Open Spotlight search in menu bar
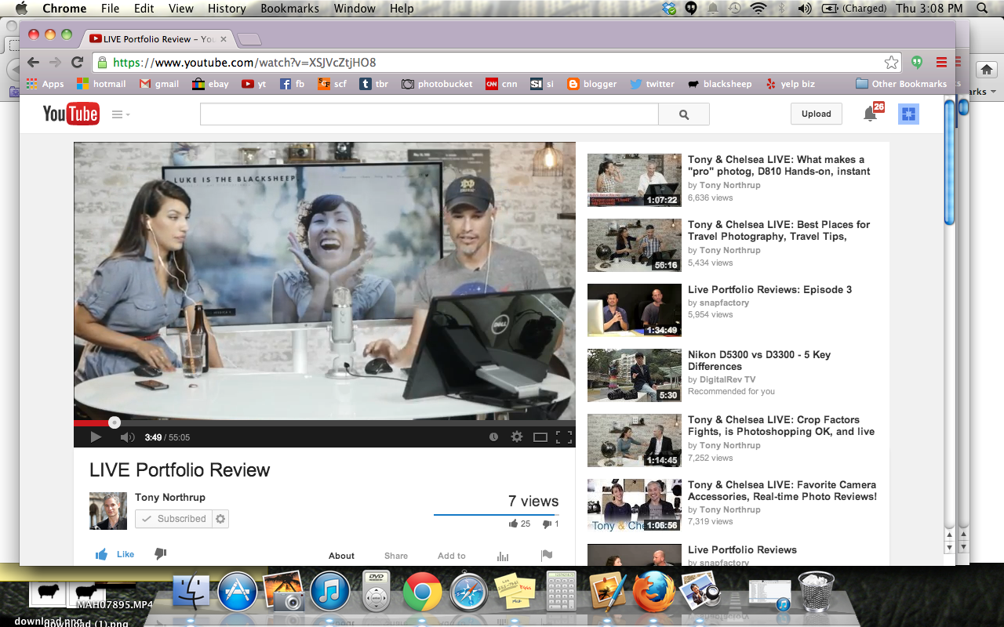This screenshot has width=1004, height=627. 983,9
